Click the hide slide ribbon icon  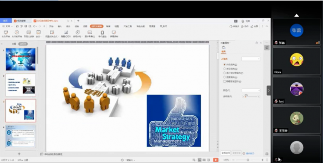(x=66, y=32)
